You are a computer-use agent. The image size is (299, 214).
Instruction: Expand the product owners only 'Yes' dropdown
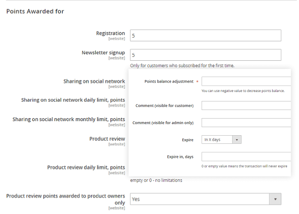[276, 199]
